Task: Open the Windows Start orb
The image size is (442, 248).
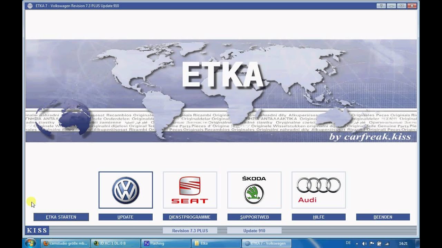Action: point(30,243)
